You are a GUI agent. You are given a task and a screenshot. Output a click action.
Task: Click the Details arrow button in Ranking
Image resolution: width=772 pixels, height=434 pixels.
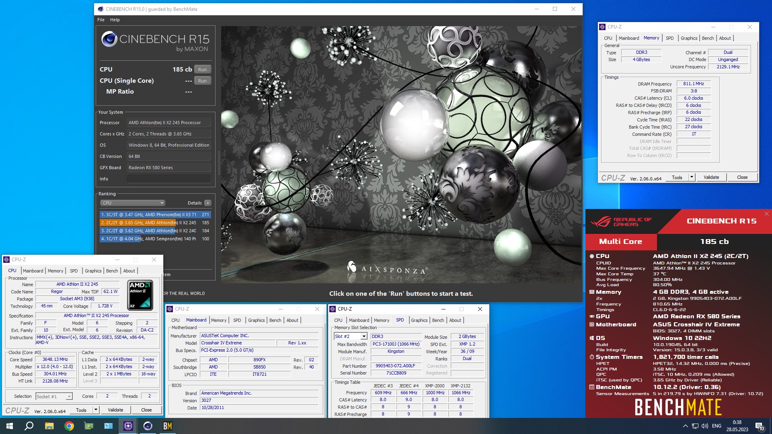[x=208, y=203]
